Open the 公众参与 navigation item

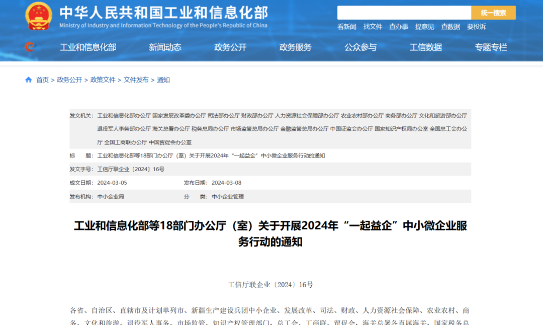point(360,47)
